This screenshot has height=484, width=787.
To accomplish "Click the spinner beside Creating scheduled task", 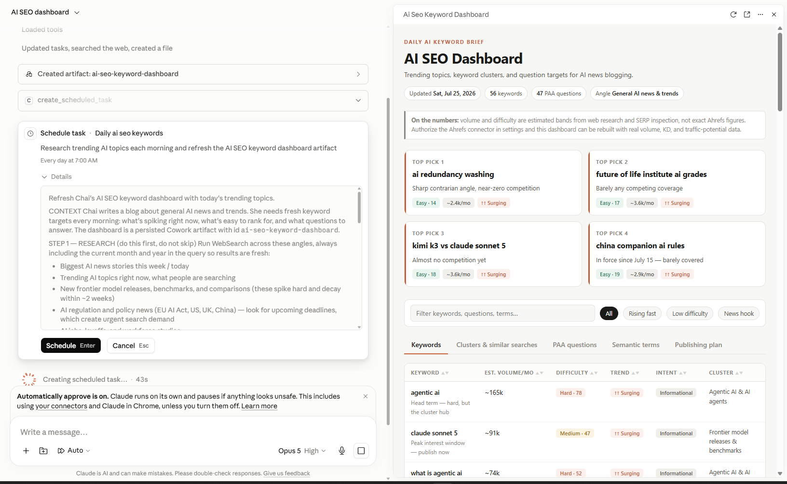I will [29, 379].
